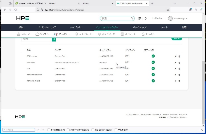The width and height of the screenshot is (206, 134).
Task: Expand the サポート support dropdown
Action: (x=157, y=19)
